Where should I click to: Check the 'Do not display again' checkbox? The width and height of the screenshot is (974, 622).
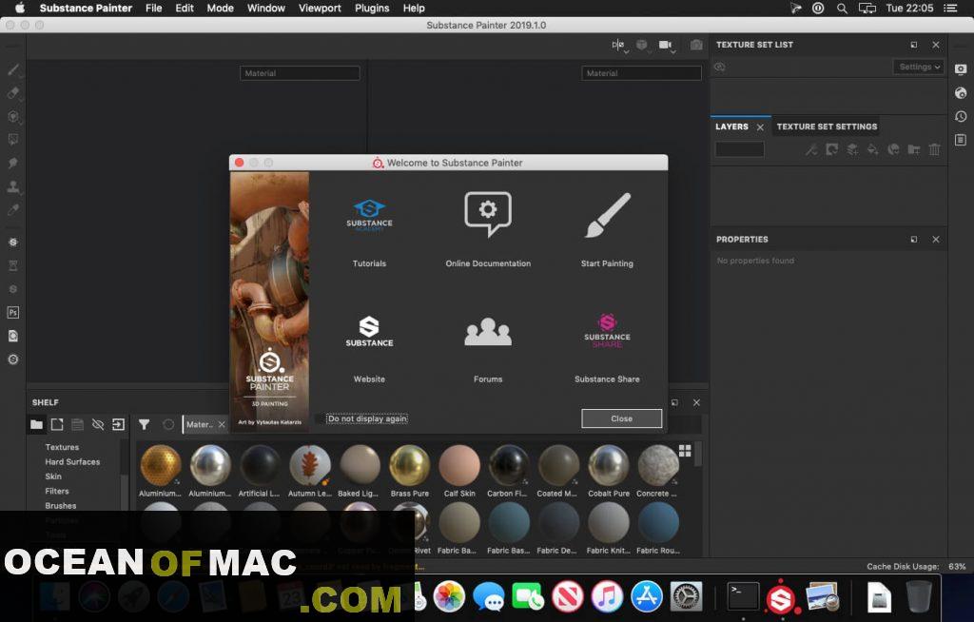click(320, 418)
